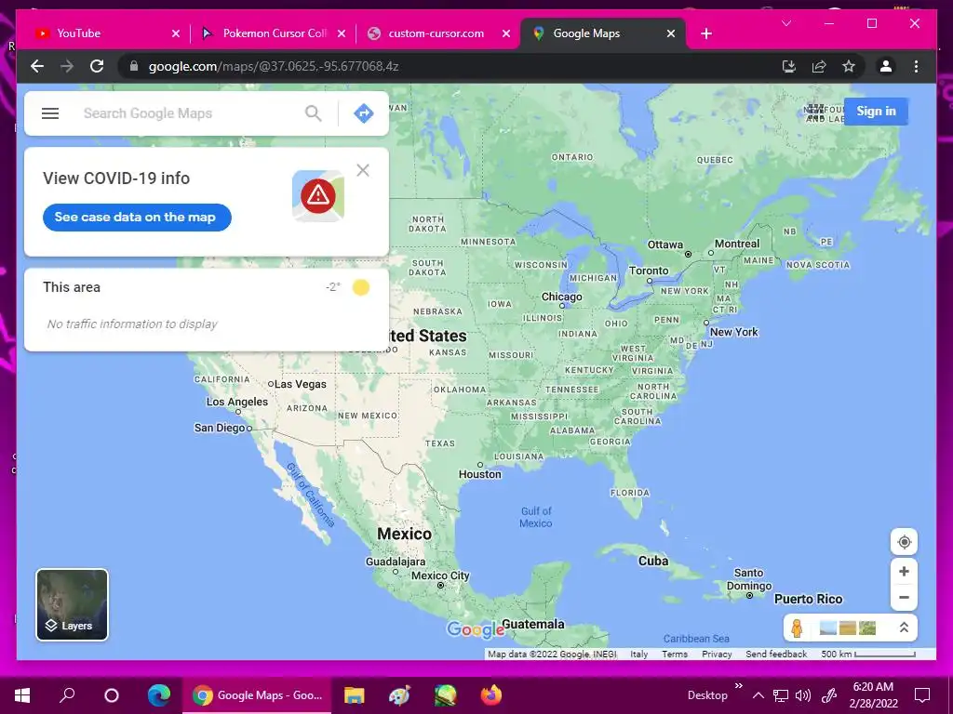Click the Chicago city label

[561, 297]
